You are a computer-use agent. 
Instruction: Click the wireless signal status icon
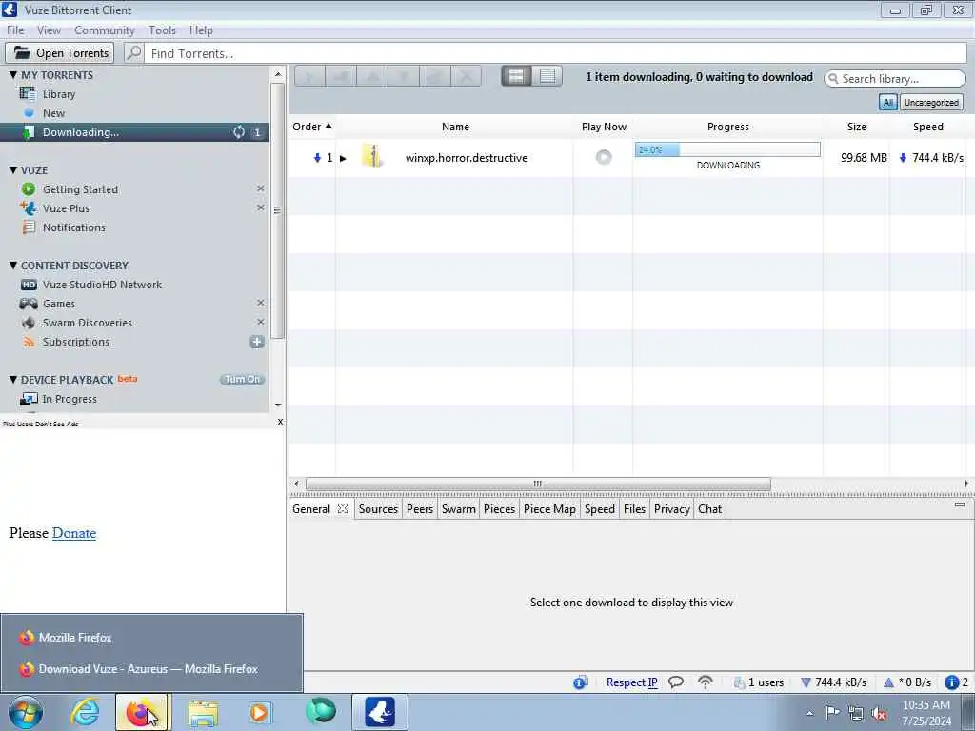coord(706,682)
